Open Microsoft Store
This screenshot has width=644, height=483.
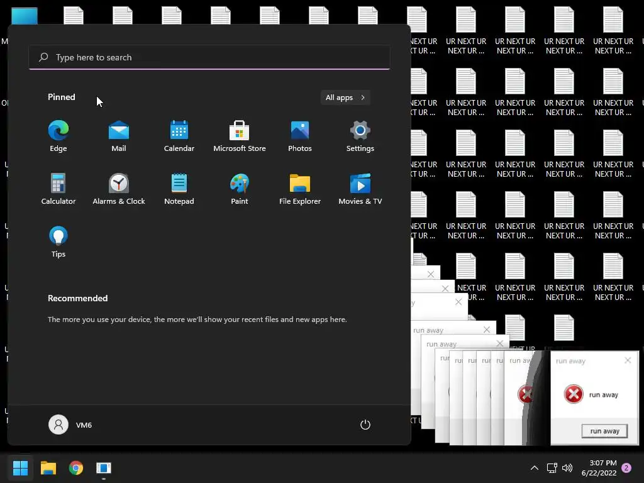[x=240, y=136]
